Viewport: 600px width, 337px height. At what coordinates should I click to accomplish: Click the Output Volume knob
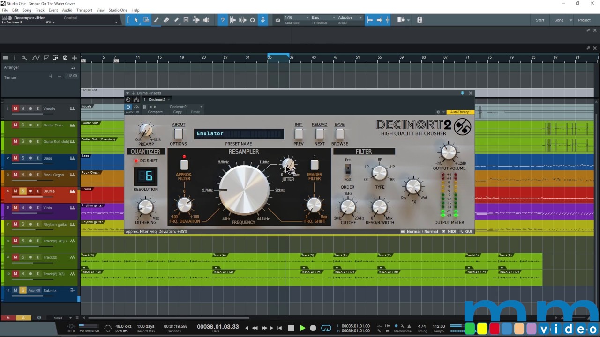[449, 152]
